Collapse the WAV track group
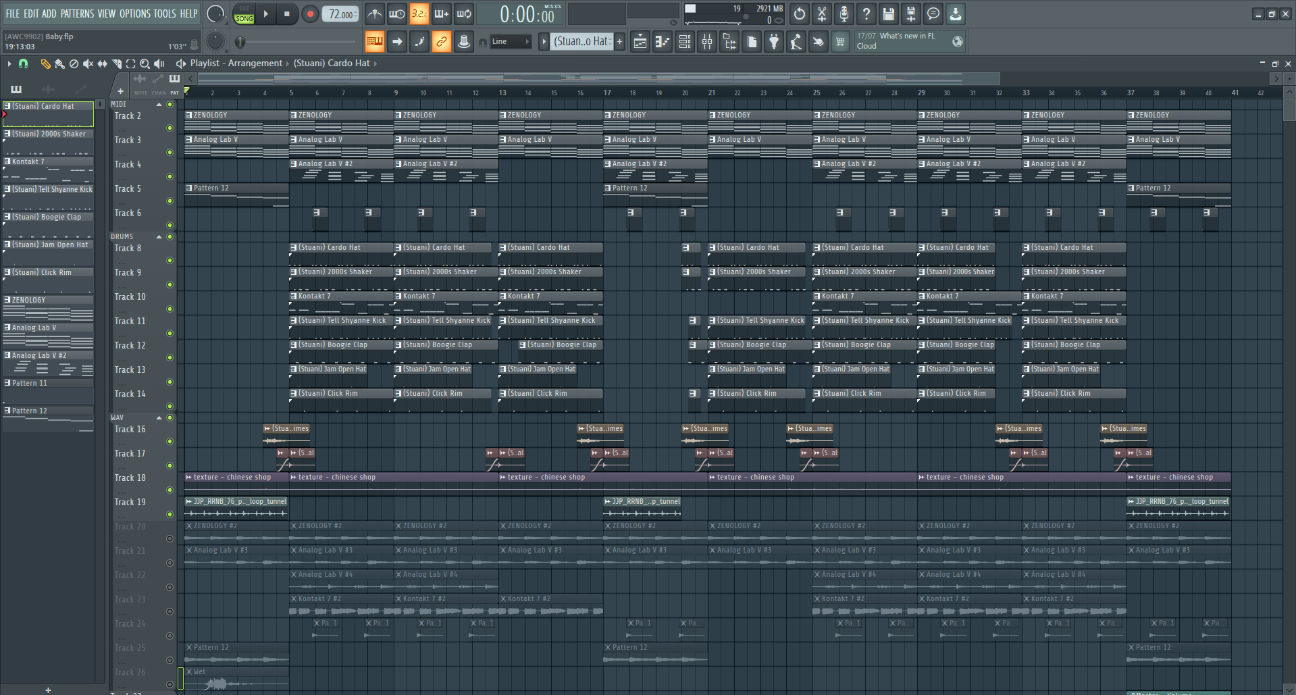This screenshot has width=1296, height=695. click(x=159, y=418)
